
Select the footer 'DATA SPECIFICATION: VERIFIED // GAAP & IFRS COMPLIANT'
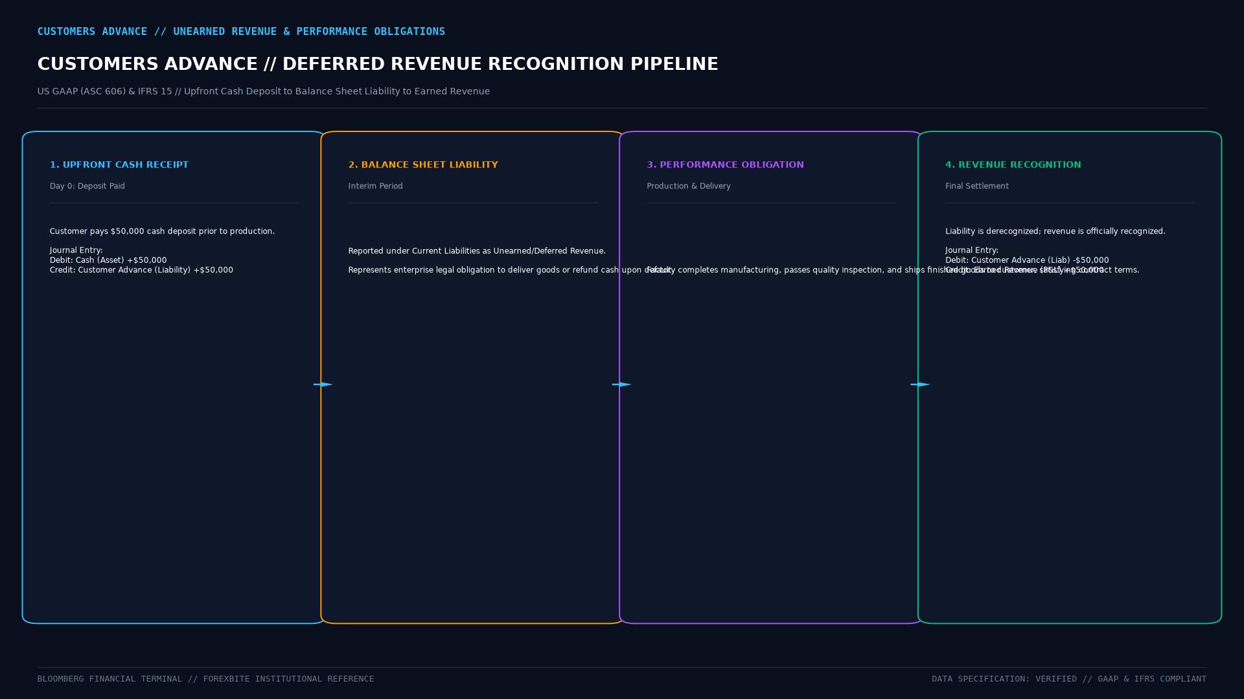(1069, 679)
